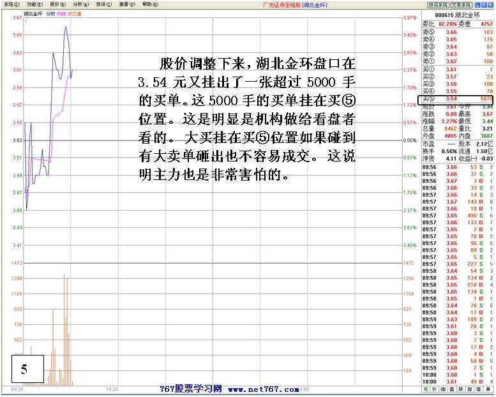Click the 均线 legend label
Viewport: 496px width, 397px height.
click(x=61, y=13)
